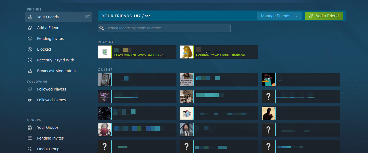
Task: Open friend playing Counter-Strike: Global Offensive
Action: click(x=219, y=52)
